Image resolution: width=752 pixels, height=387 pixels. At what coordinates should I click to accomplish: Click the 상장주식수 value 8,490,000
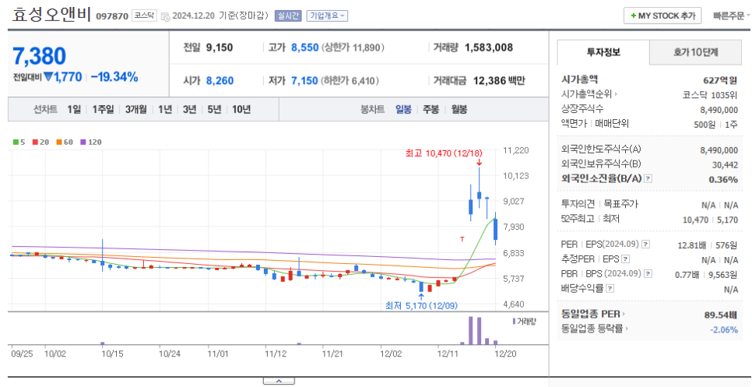(719, 109)
